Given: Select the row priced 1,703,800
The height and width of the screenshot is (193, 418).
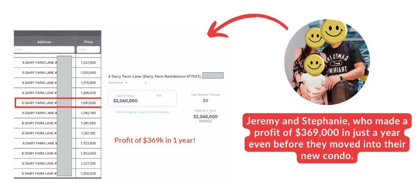Looking at the screenshot, I should pos(58,143).
